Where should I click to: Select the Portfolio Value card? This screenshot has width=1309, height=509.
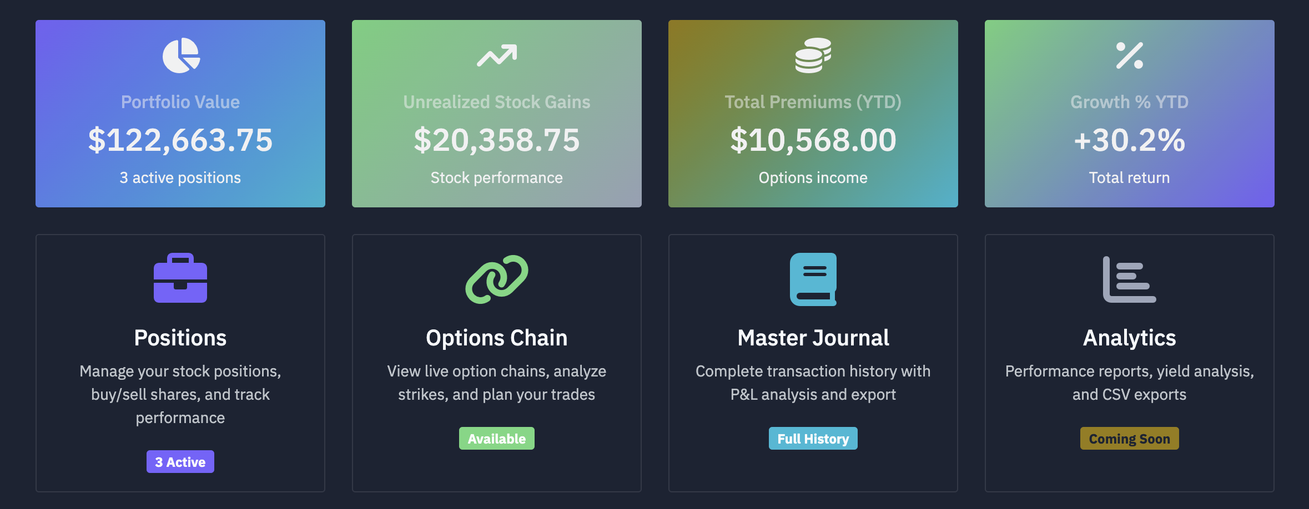(180, 114)
